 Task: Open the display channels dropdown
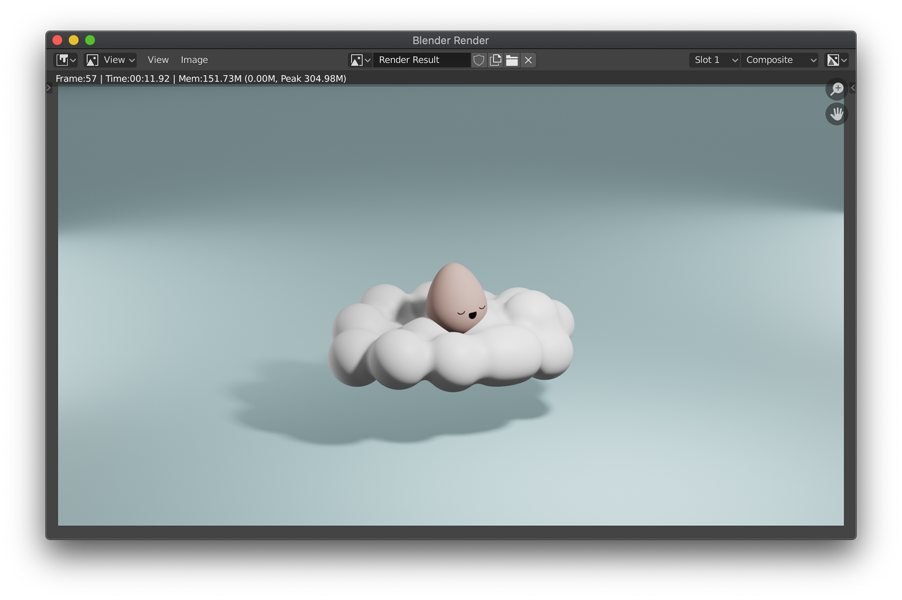point(837,60)
